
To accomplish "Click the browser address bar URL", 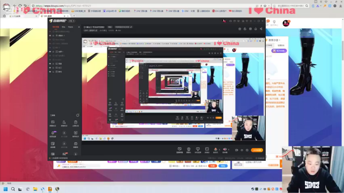I will pyautogui.click(x=63, y=6).
